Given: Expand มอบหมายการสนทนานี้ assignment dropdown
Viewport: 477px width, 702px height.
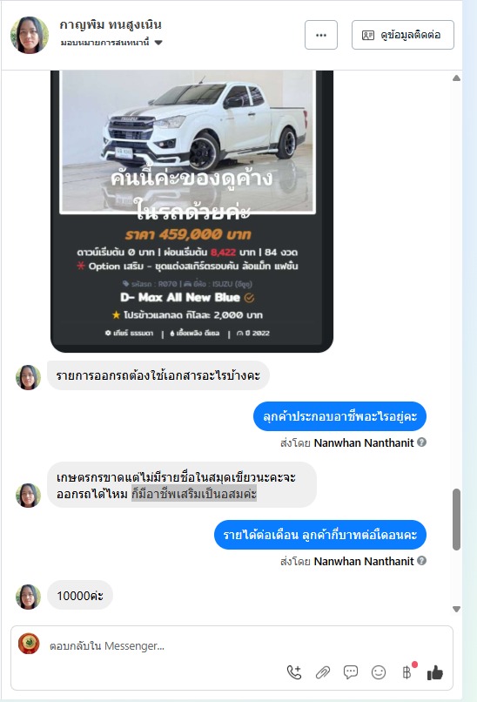Looking at the screenshot, I should coord(158,43).
